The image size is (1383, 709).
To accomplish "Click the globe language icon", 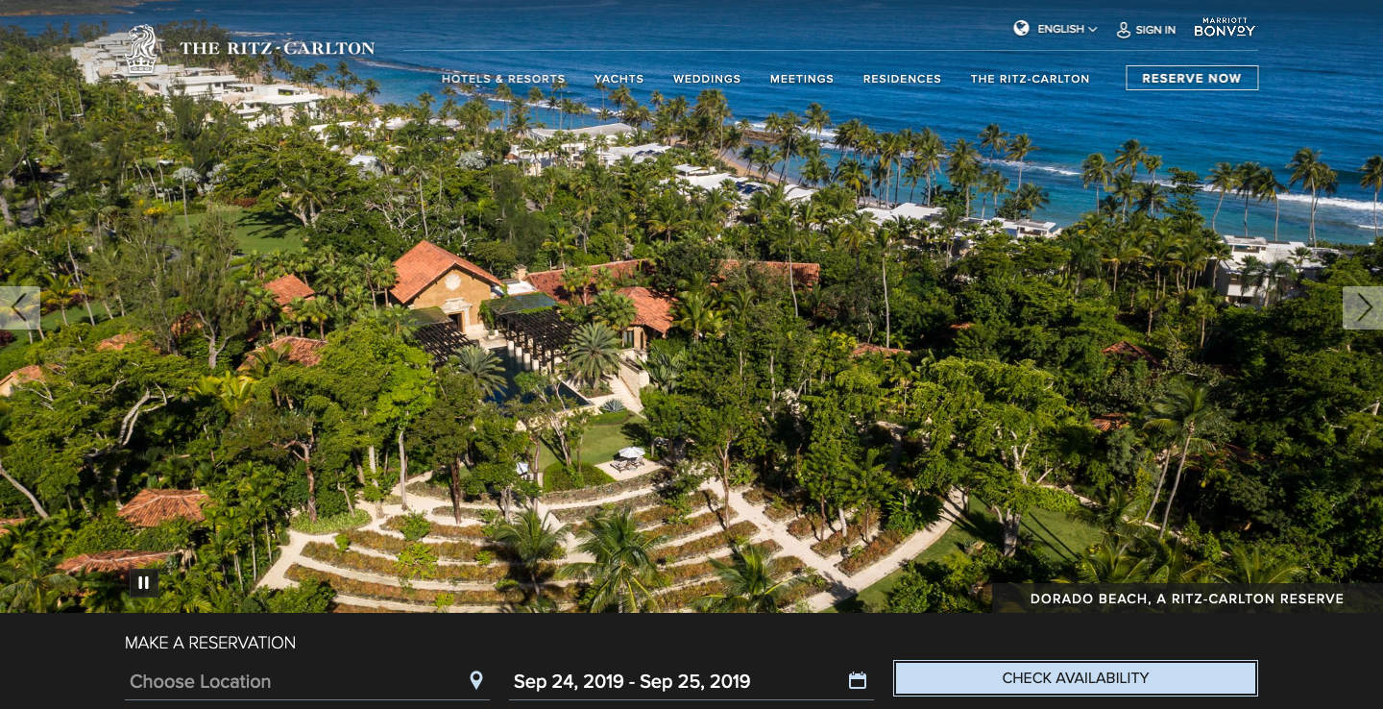I will point(1021,29).
